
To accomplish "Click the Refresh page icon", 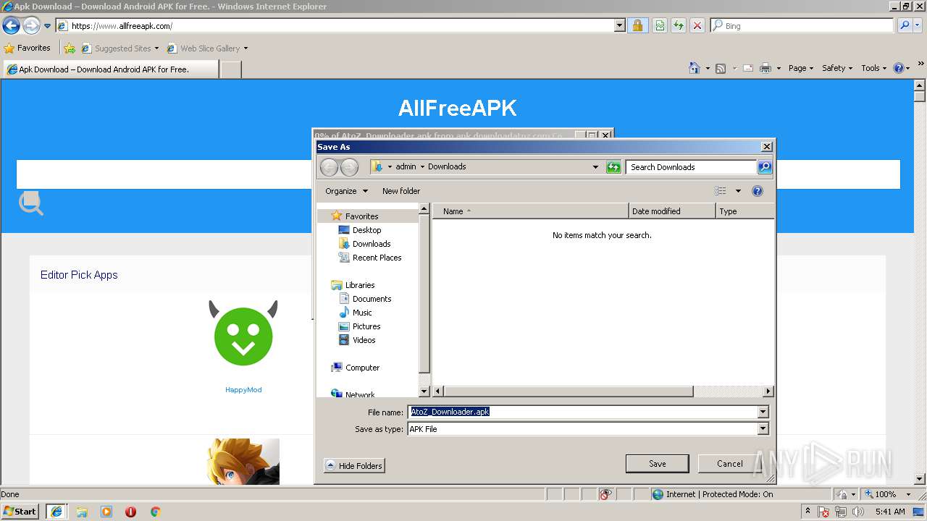I will tap(678, 26).
